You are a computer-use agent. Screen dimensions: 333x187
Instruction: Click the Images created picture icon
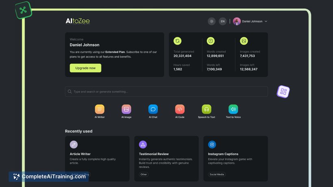coord(244,41)
